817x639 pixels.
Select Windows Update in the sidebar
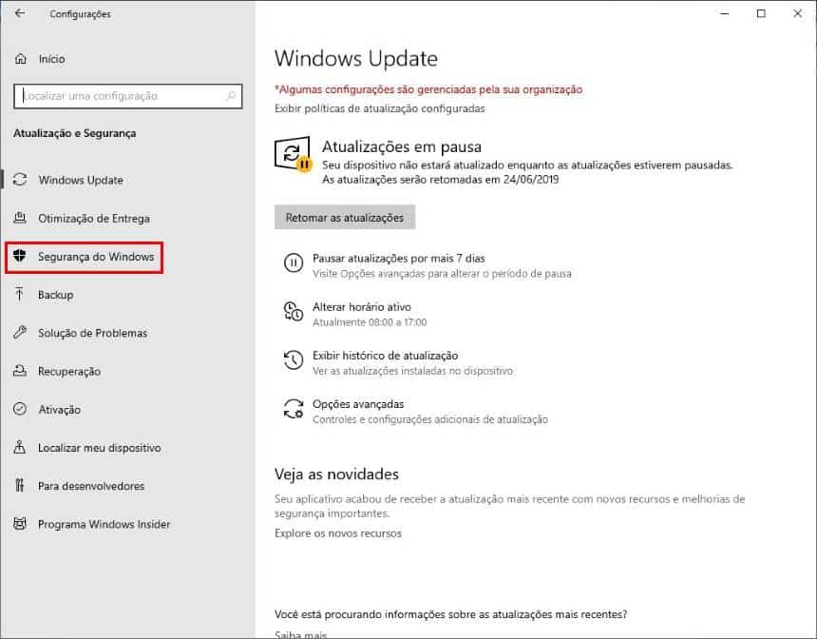[81, 180]
